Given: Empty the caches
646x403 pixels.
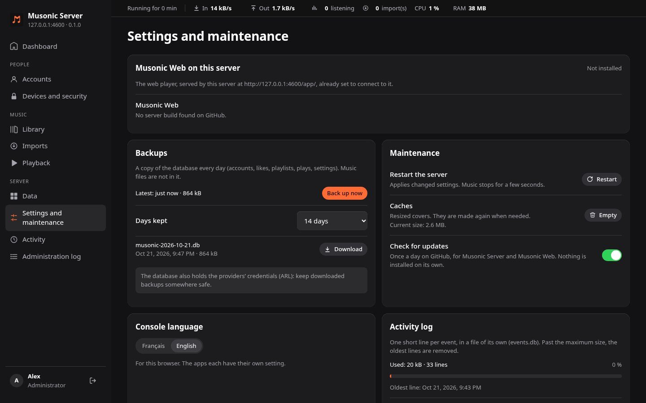Looking at the screenshot, I should click(x=603, y=215).
